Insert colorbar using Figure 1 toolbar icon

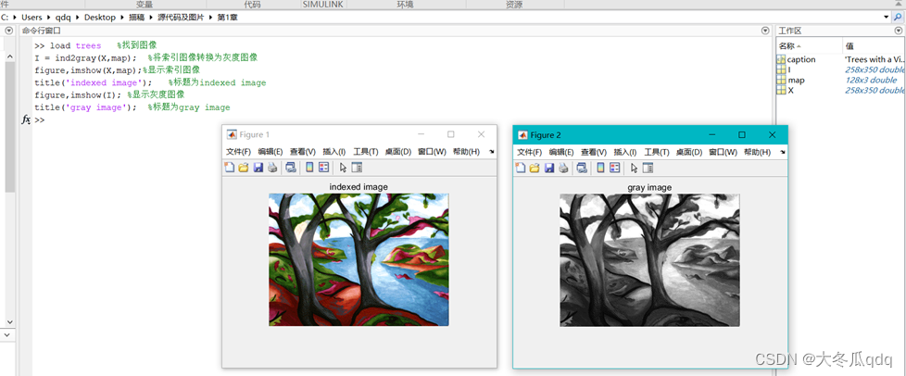309,168
